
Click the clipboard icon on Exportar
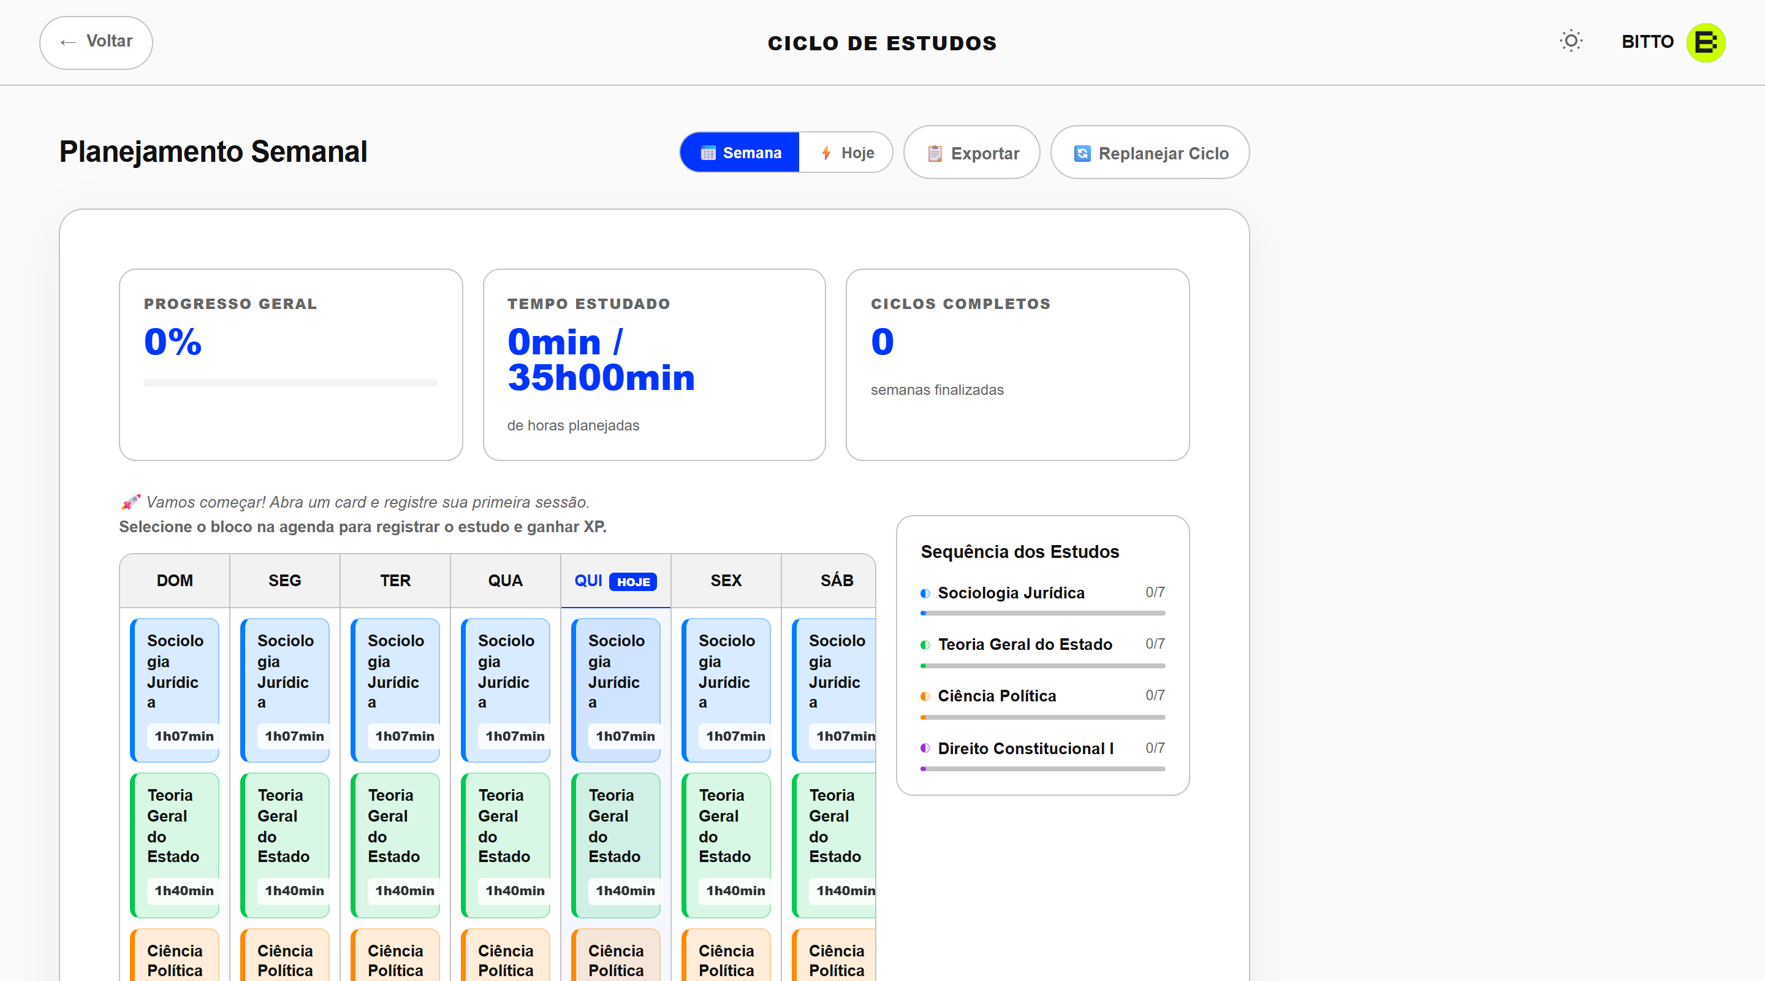click(x=935, y=153)
